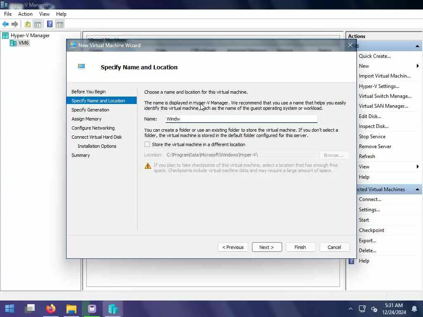
Task: Show hidden system tray icons
Action: coord(350,309)
